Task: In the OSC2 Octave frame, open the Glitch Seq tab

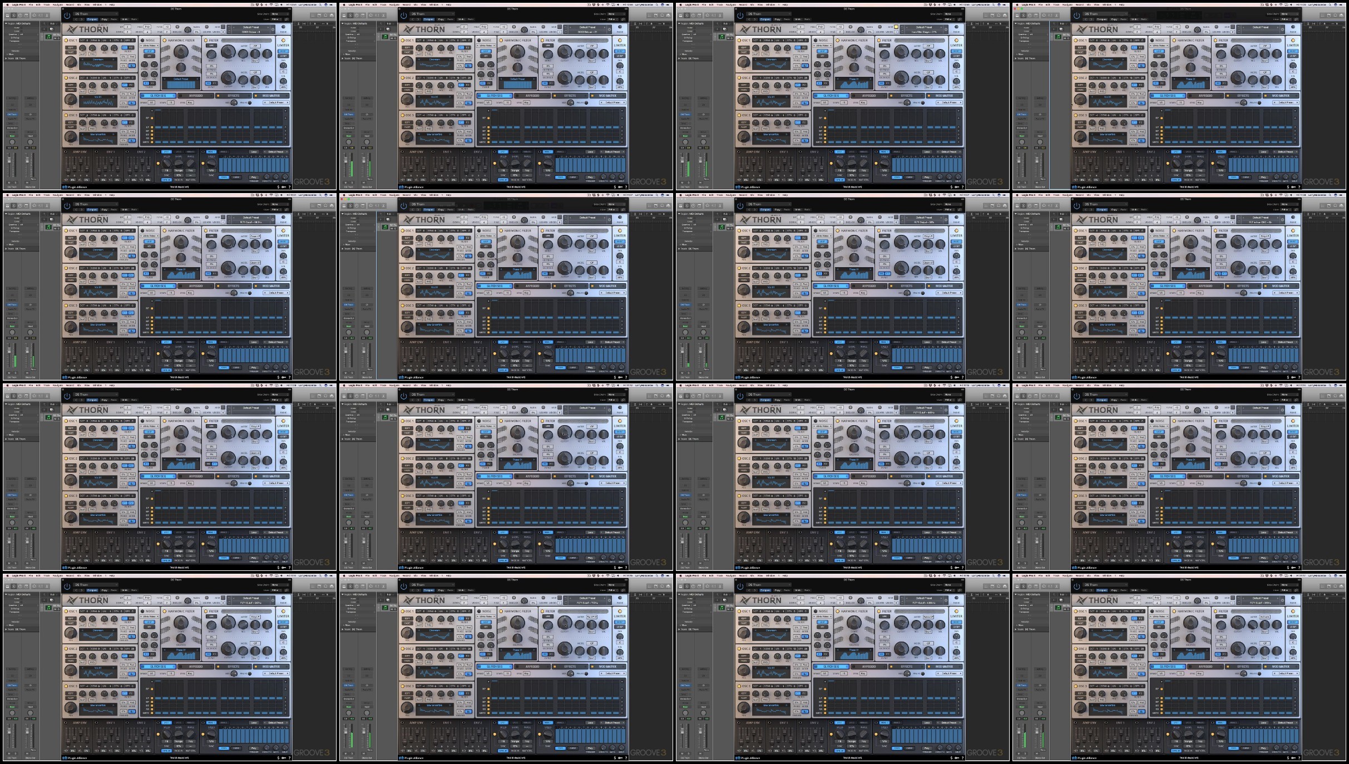Action: point(158,96)
